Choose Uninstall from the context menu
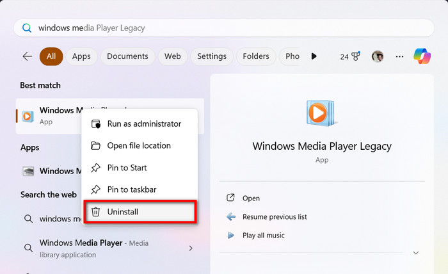 tap(140, 212)
